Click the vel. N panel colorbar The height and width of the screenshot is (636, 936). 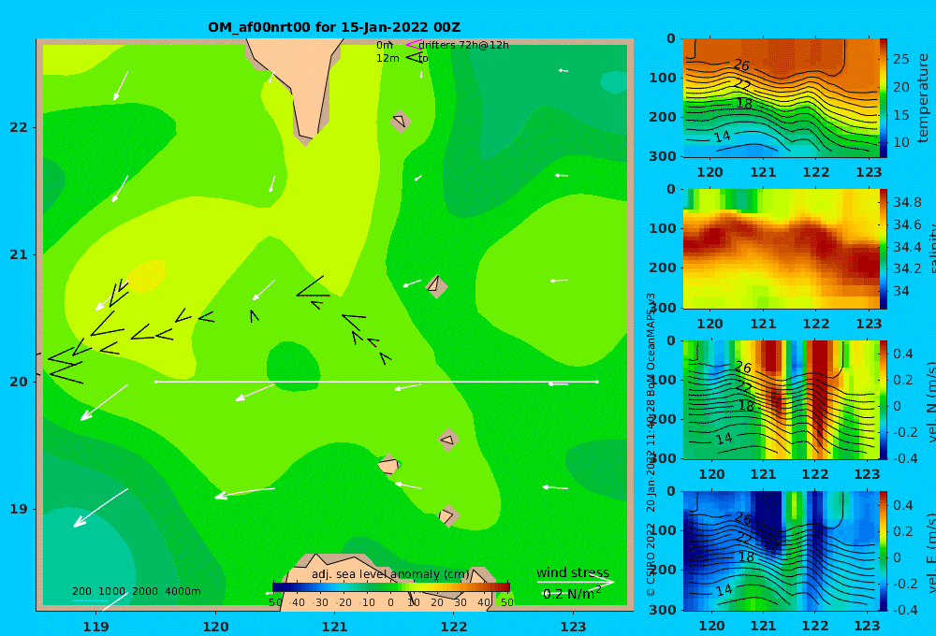(883, 399)
